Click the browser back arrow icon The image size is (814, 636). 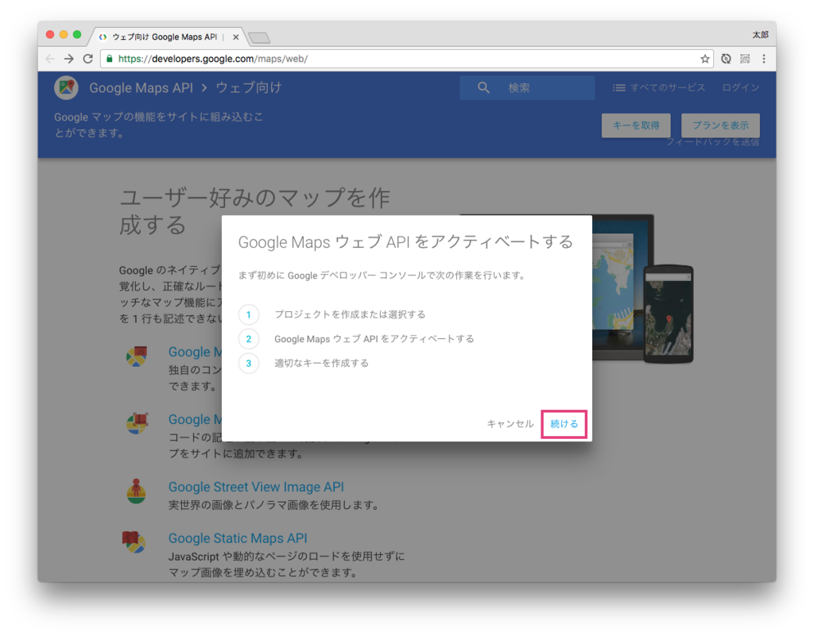[x=49, y=58]
